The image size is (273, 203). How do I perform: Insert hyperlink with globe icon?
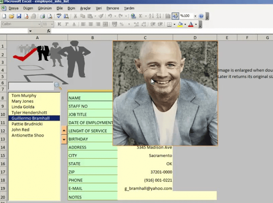pos(133,16)
